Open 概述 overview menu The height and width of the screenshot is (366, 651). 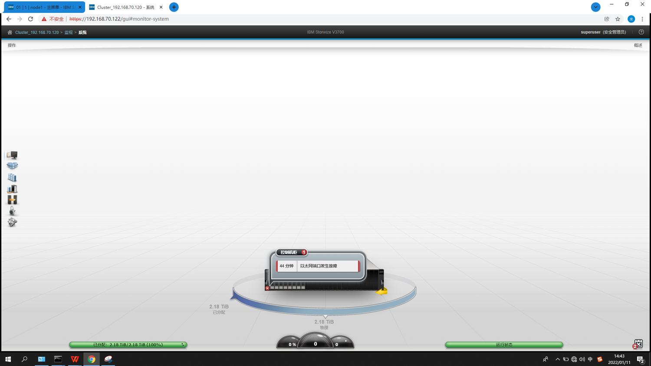(638, 45)
